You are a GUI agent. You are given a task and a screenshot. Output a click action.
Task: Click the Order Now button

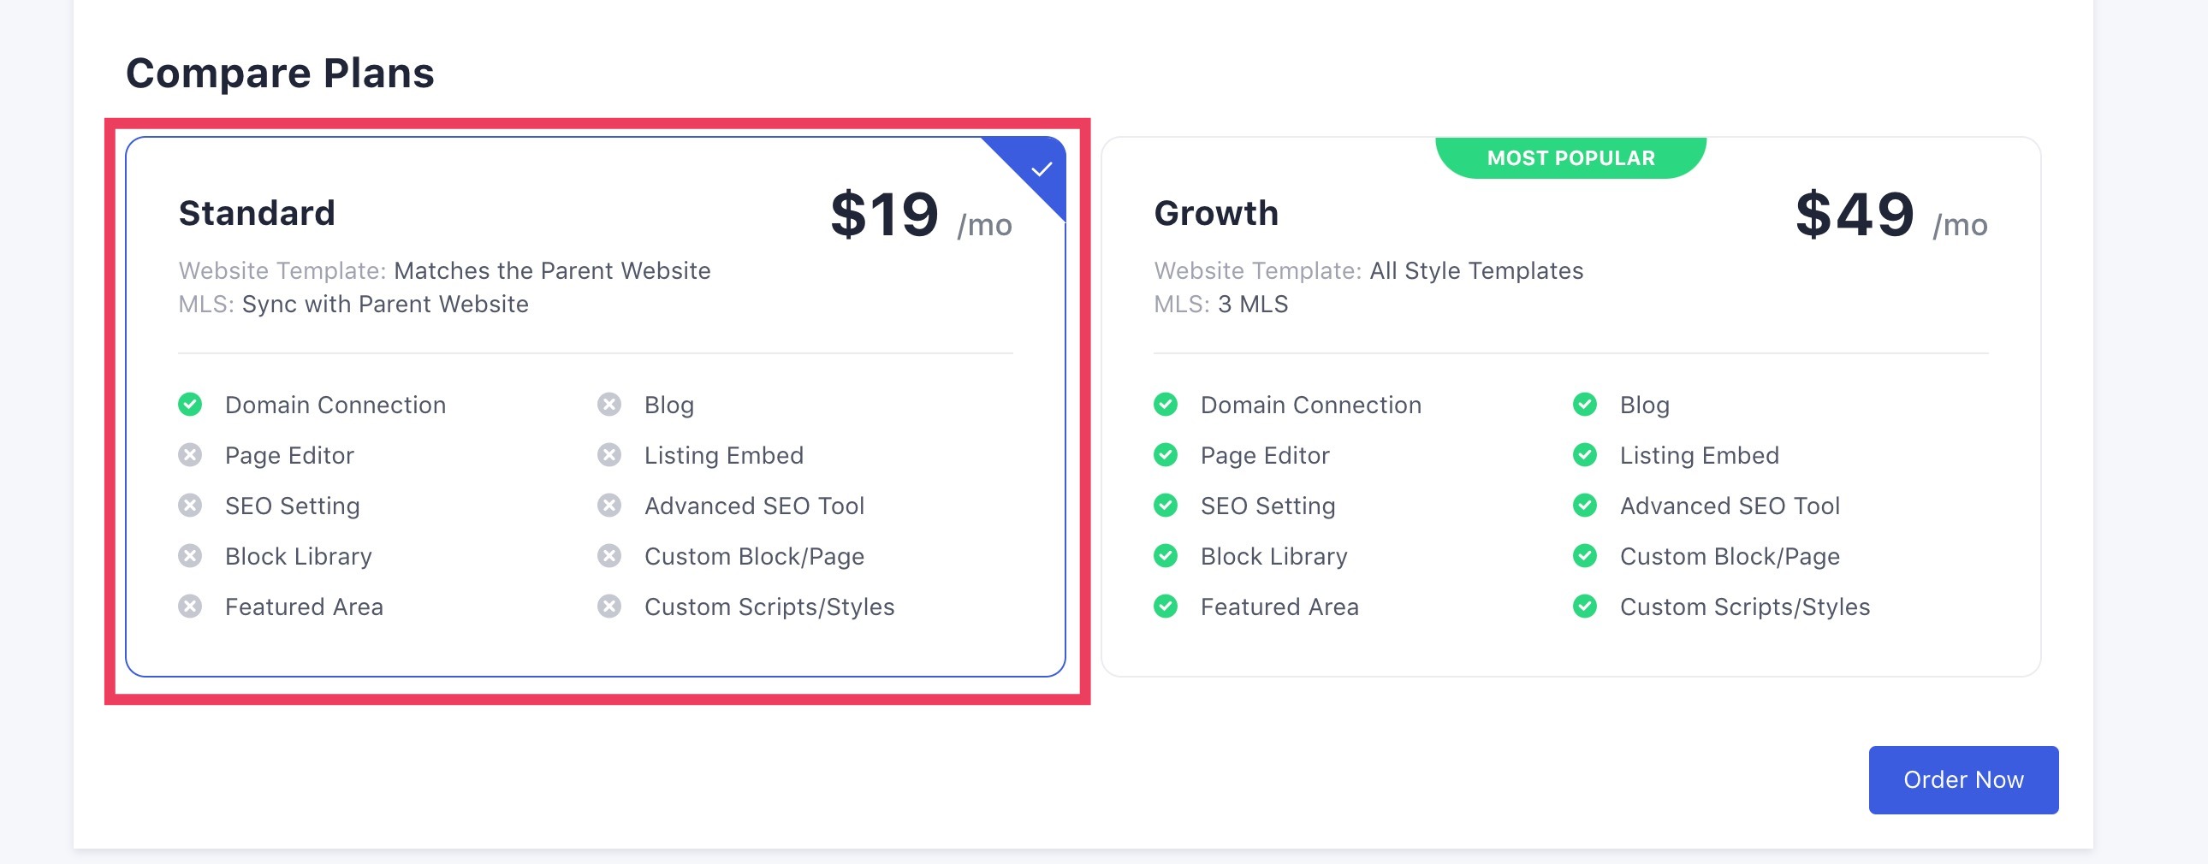1964,779
